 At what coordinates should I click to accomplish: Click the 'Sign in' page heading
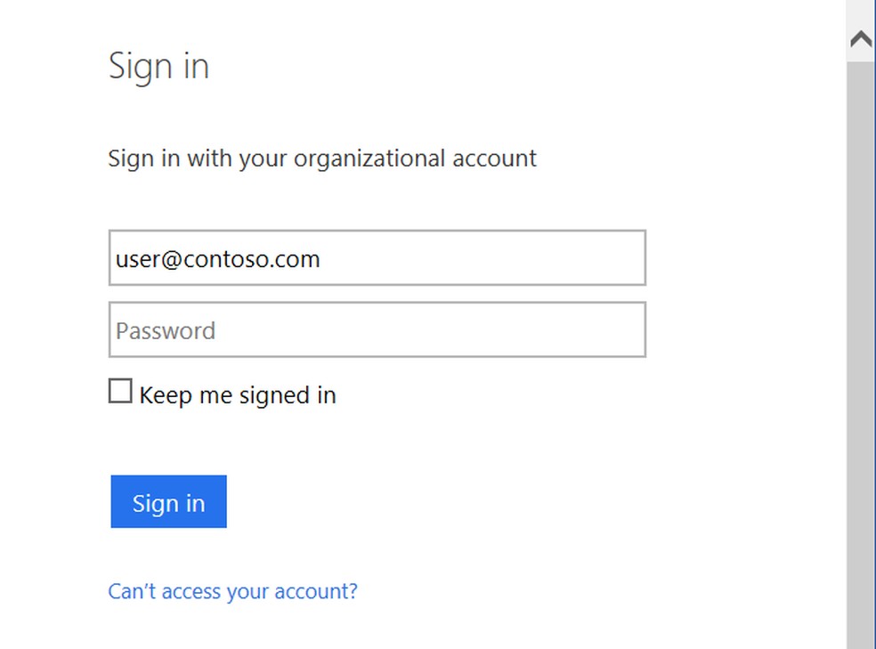coord(158,67)
